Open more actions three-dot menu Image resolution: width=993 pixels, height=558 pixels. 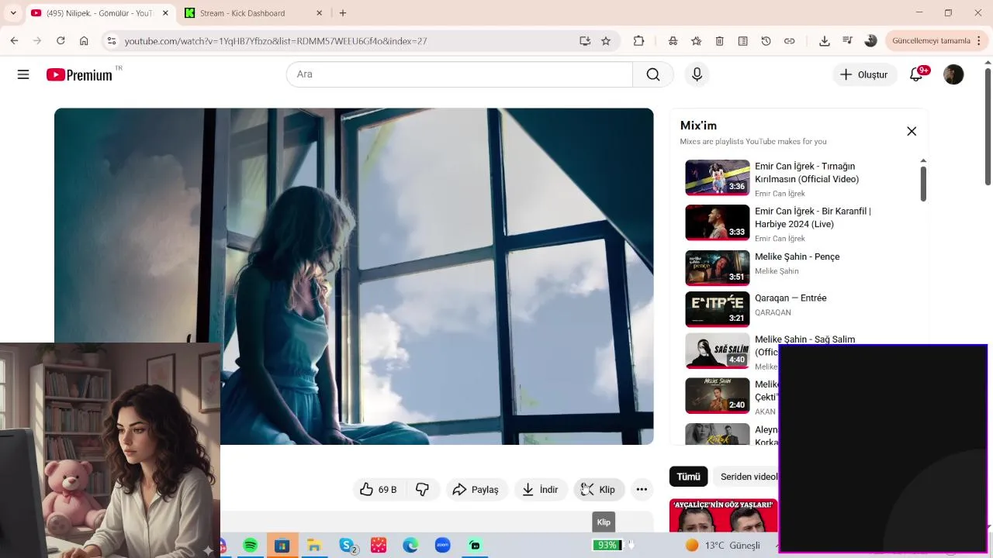(642, 489)
